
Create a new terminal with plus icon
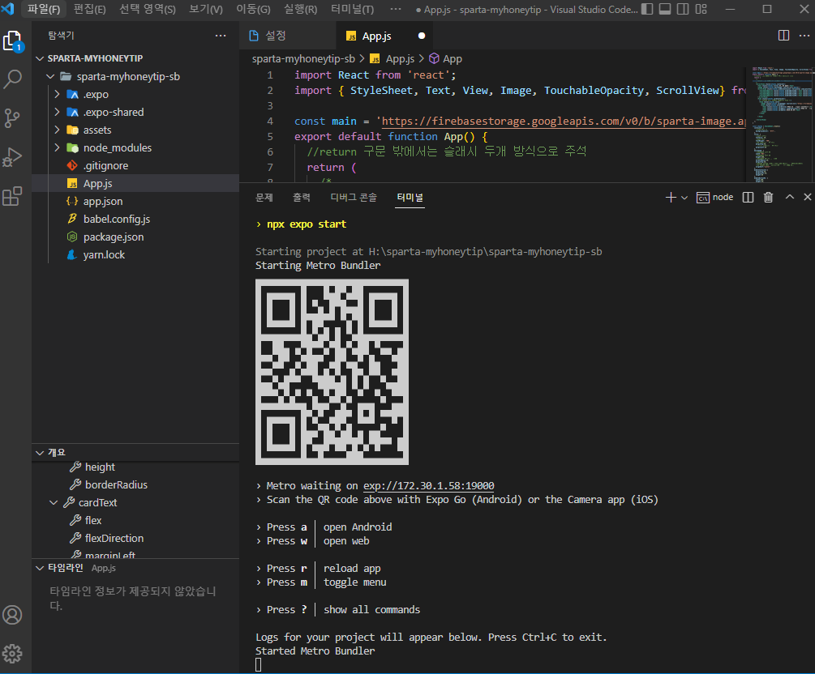tap(671, 198)
